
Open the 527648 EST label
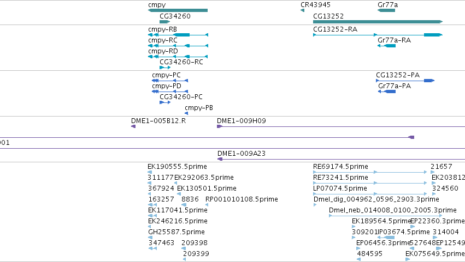[422, 243]
